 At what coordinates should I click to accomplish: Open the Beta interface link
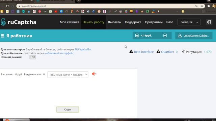tap(144, 52)
